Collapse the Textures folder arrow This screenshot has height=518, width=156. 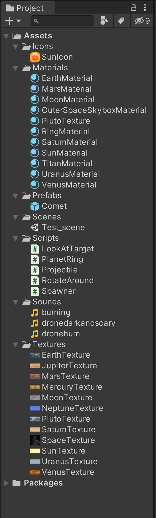(15, 345)
